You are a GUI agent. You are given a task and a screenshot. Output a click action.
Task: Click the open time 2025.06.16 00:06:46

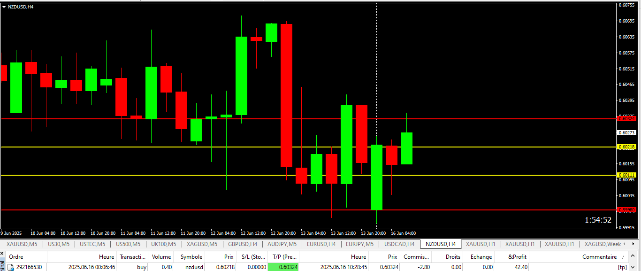92,267
